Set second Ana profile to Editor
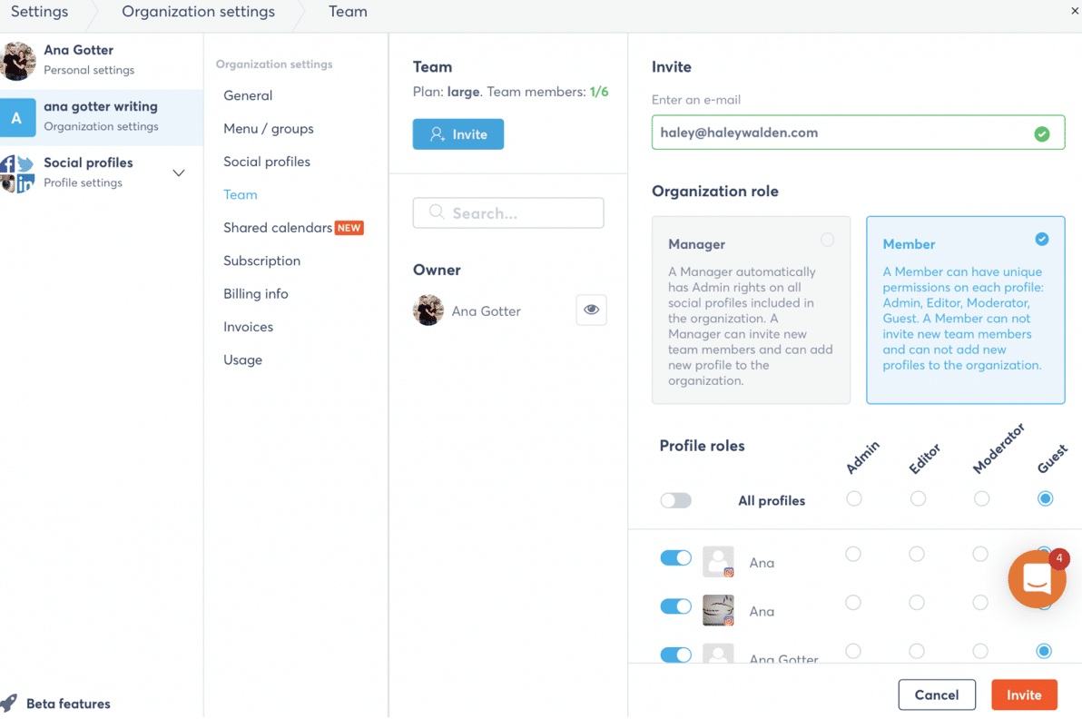Image resolution: width=1082 pixels, height=719 pixels. coord(917,603)
